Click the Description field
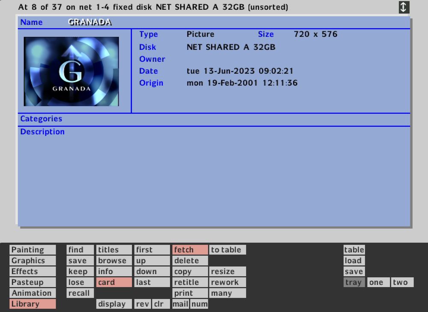 tap(214, 176)
